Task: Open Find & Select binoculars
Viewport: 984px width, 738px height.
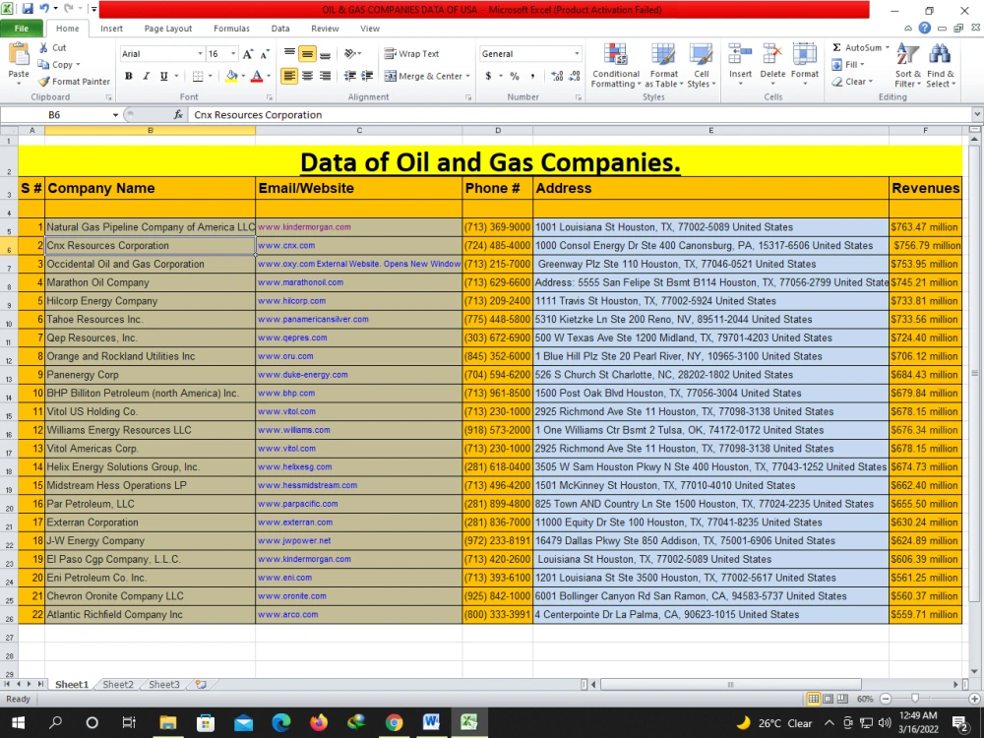Action: [940, 66]
